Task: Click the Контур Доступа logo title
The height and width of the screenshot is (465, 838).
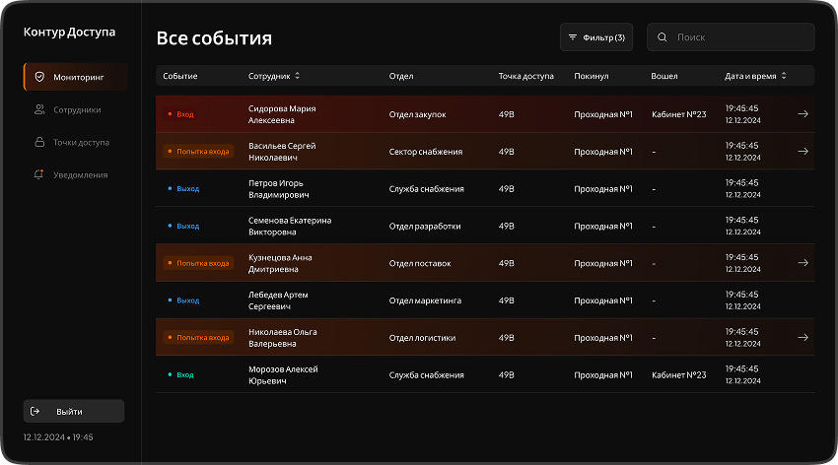Action: [x=69, y=33]
